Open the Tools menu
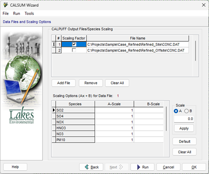The height and width of the screenshot is (174, 209). click(x=29, y=14)
